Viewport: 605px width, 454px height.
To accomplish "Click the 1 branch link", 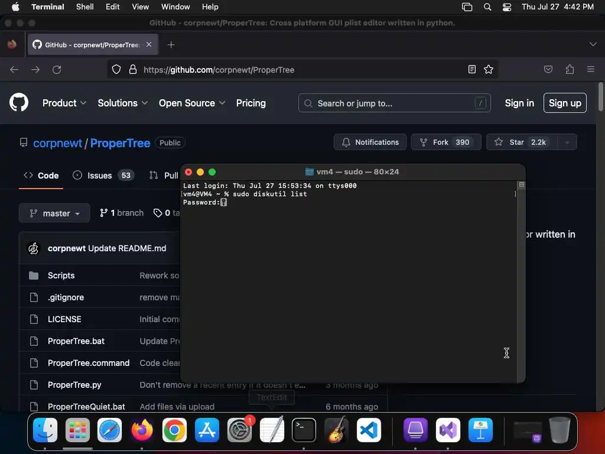I will click(x=122, y=213).
